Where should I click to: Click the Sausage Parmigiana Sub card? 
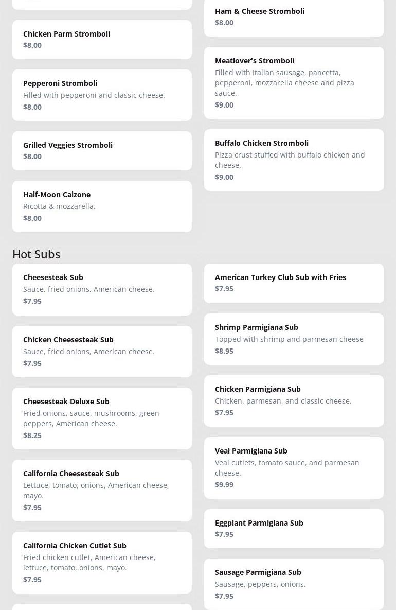(x=294, y=584)
